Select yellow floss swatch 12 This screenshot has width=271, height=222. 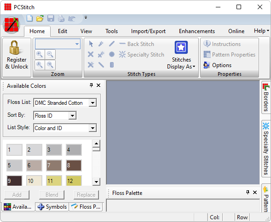coord(74,181)
